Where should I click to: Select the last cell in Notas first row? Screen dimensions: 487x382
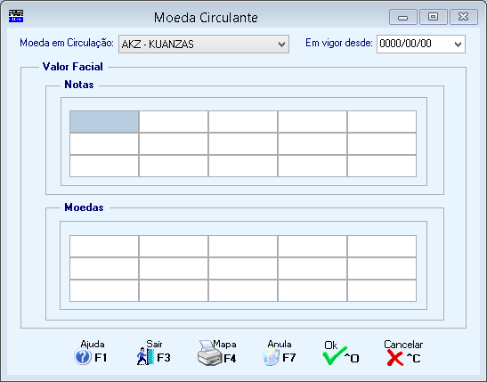[x=382, y=122]
